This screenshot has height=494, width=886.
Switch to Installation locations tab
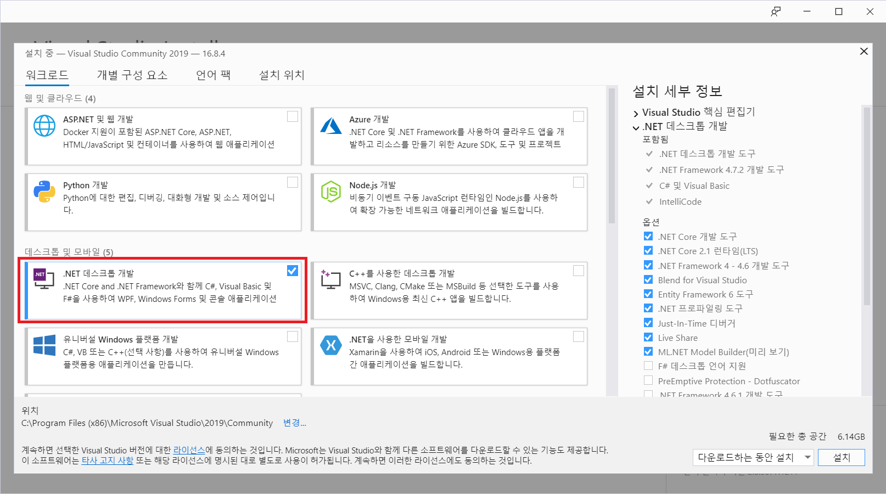282,75
